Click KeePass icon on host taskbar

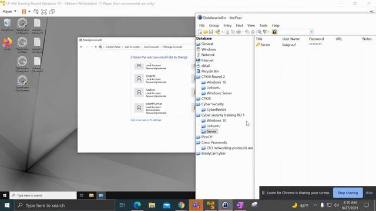[225, 205]
